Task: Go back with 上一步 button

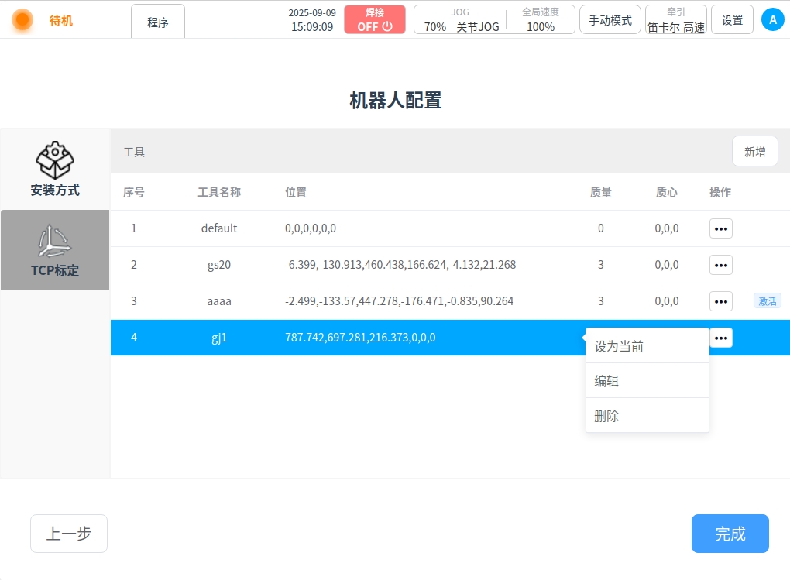Action: tap(69, 534)
